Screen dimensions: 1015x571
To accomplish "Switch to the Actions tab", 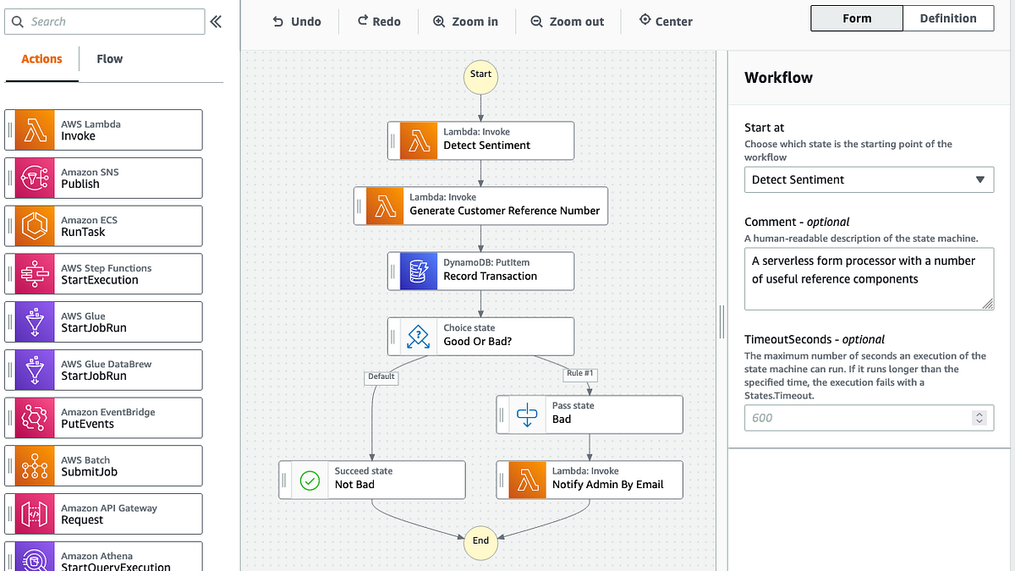I will 41,59.
